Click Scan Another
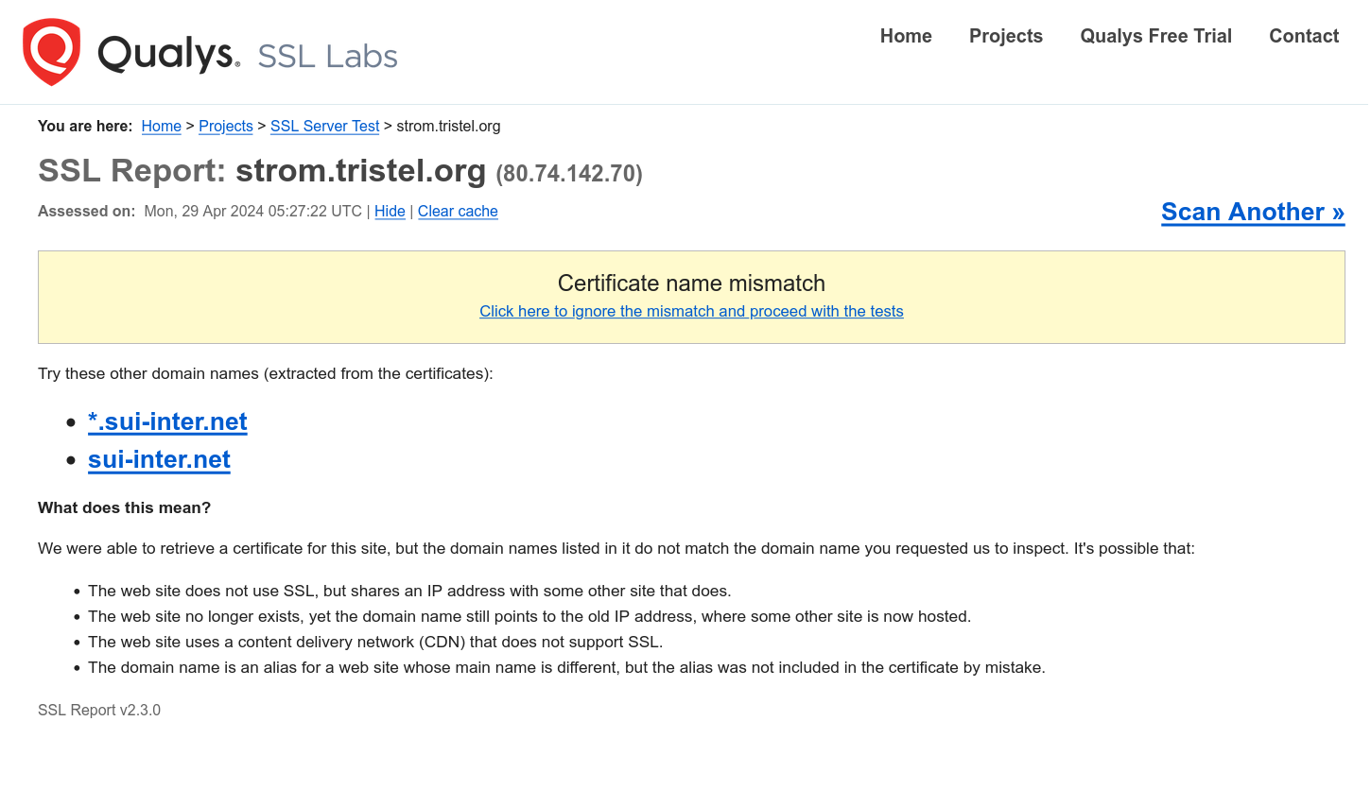The image size is (1371, 790). click(x=1252, y=212)
